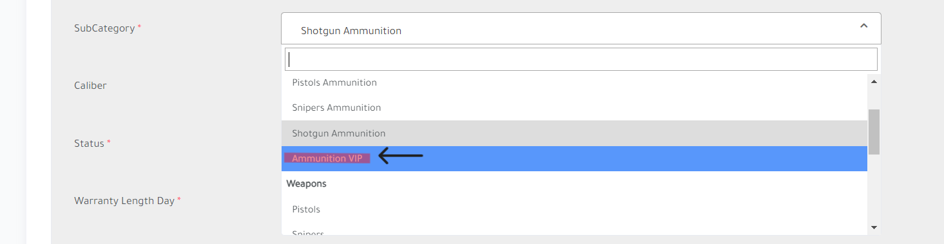Click the dropdown list's up scroll arrow
Image resolution: width=944 pixels, height=244 pixels.
[x=874, y=81]
